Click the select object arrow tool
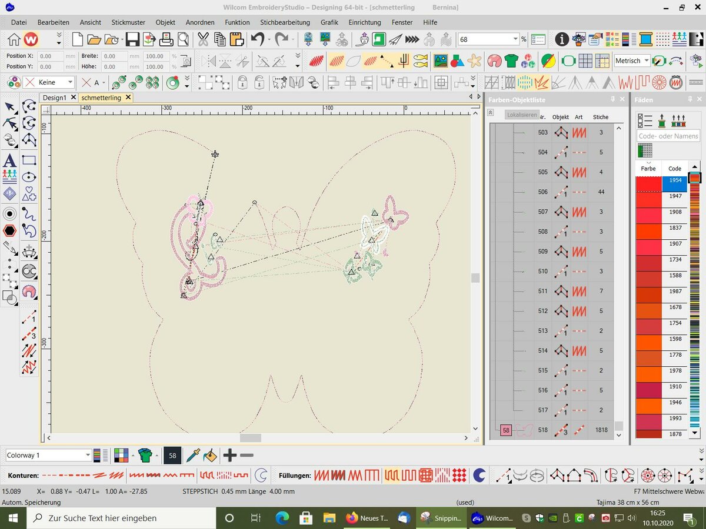The width and height of the screenshot is (706, 529). point(9,107)
